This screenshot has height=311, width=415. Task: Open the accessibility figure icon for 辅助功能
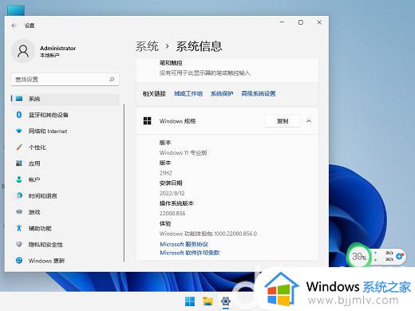(x=19, y=228)
